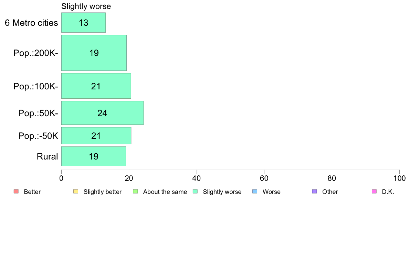The height and width of the screenshot is (253, 409).
Task: Click the Slightly worse legend swatch
Action: tap(195, 191)
